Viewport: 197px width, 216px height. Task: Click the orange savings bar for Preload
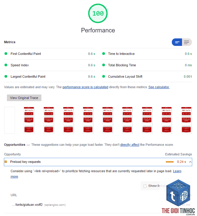click(x=170, y=162)
